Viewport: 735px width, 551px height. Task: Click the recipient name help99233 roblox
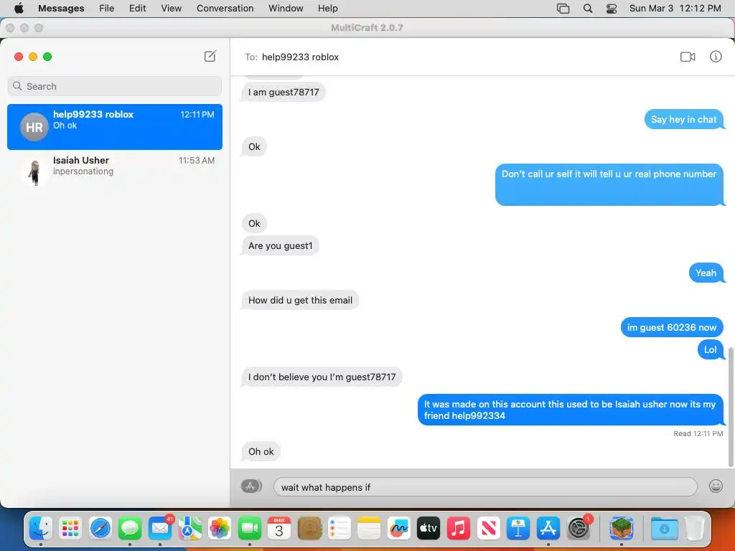coord(300,57)
